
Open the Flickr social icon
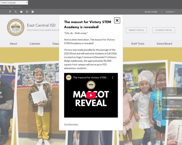pos(33,12)
